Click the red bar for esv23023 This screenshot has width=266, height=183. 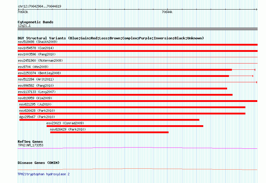click(125, 126)
